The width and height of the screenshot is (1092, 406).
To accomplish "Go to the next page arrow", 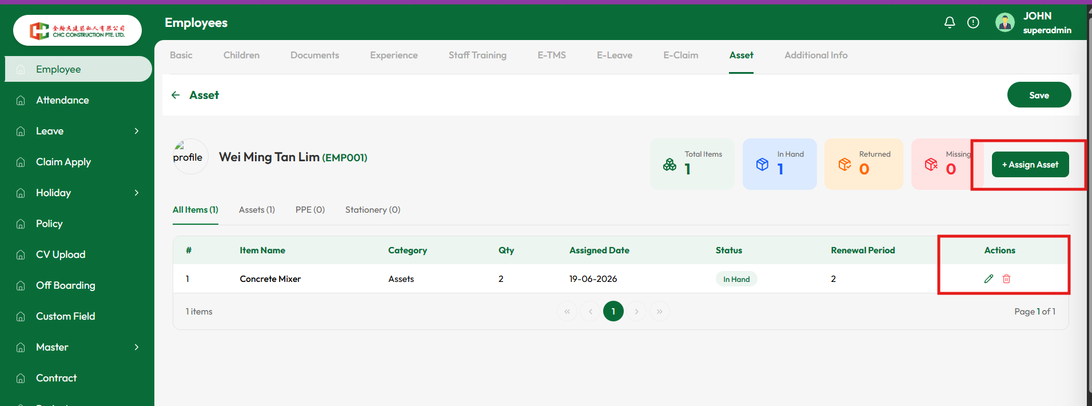I will tap(636, 311).
